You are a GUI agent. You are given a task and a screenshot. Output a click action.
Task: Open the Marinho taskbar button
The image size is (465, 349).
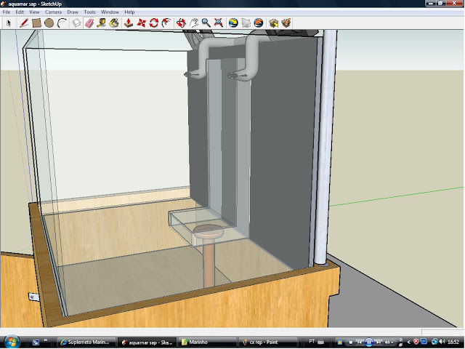pos(208,342)
